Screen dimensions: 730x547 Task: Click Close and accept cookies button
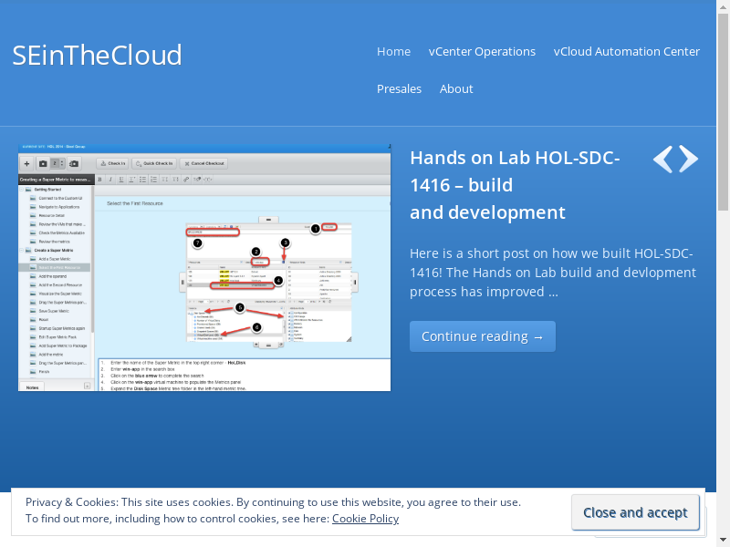[635, 512]
